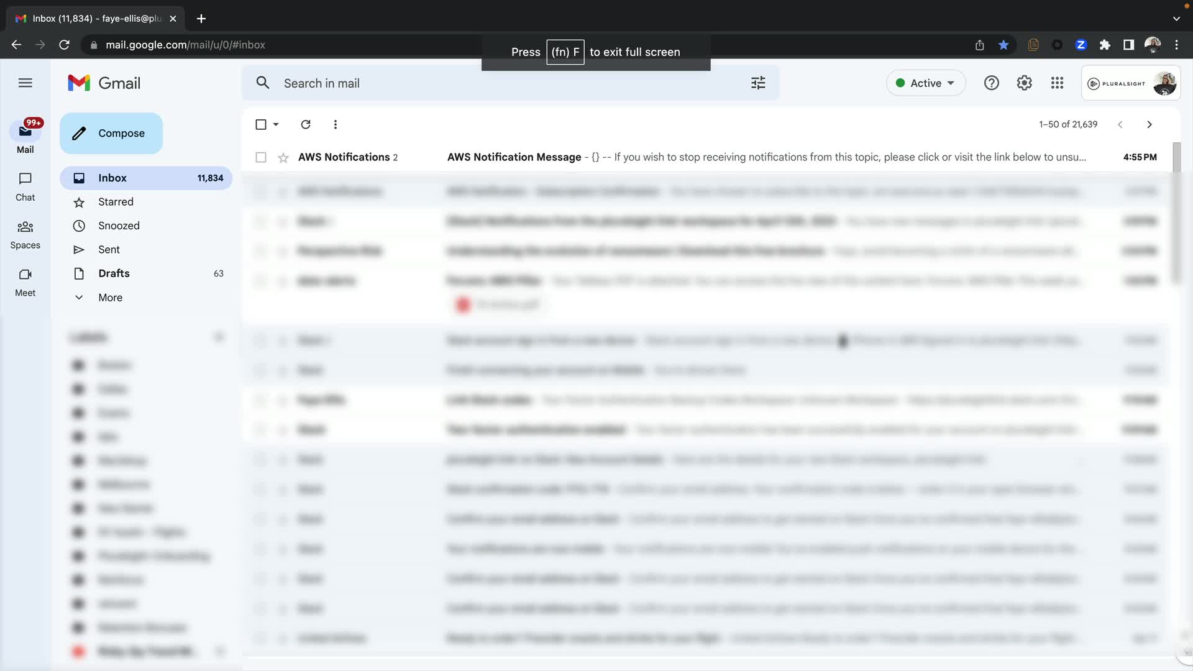Star the AWS Notifications email
Image resolution: width=1193 pixels, height=671 pixels.
tap(283, 157)
